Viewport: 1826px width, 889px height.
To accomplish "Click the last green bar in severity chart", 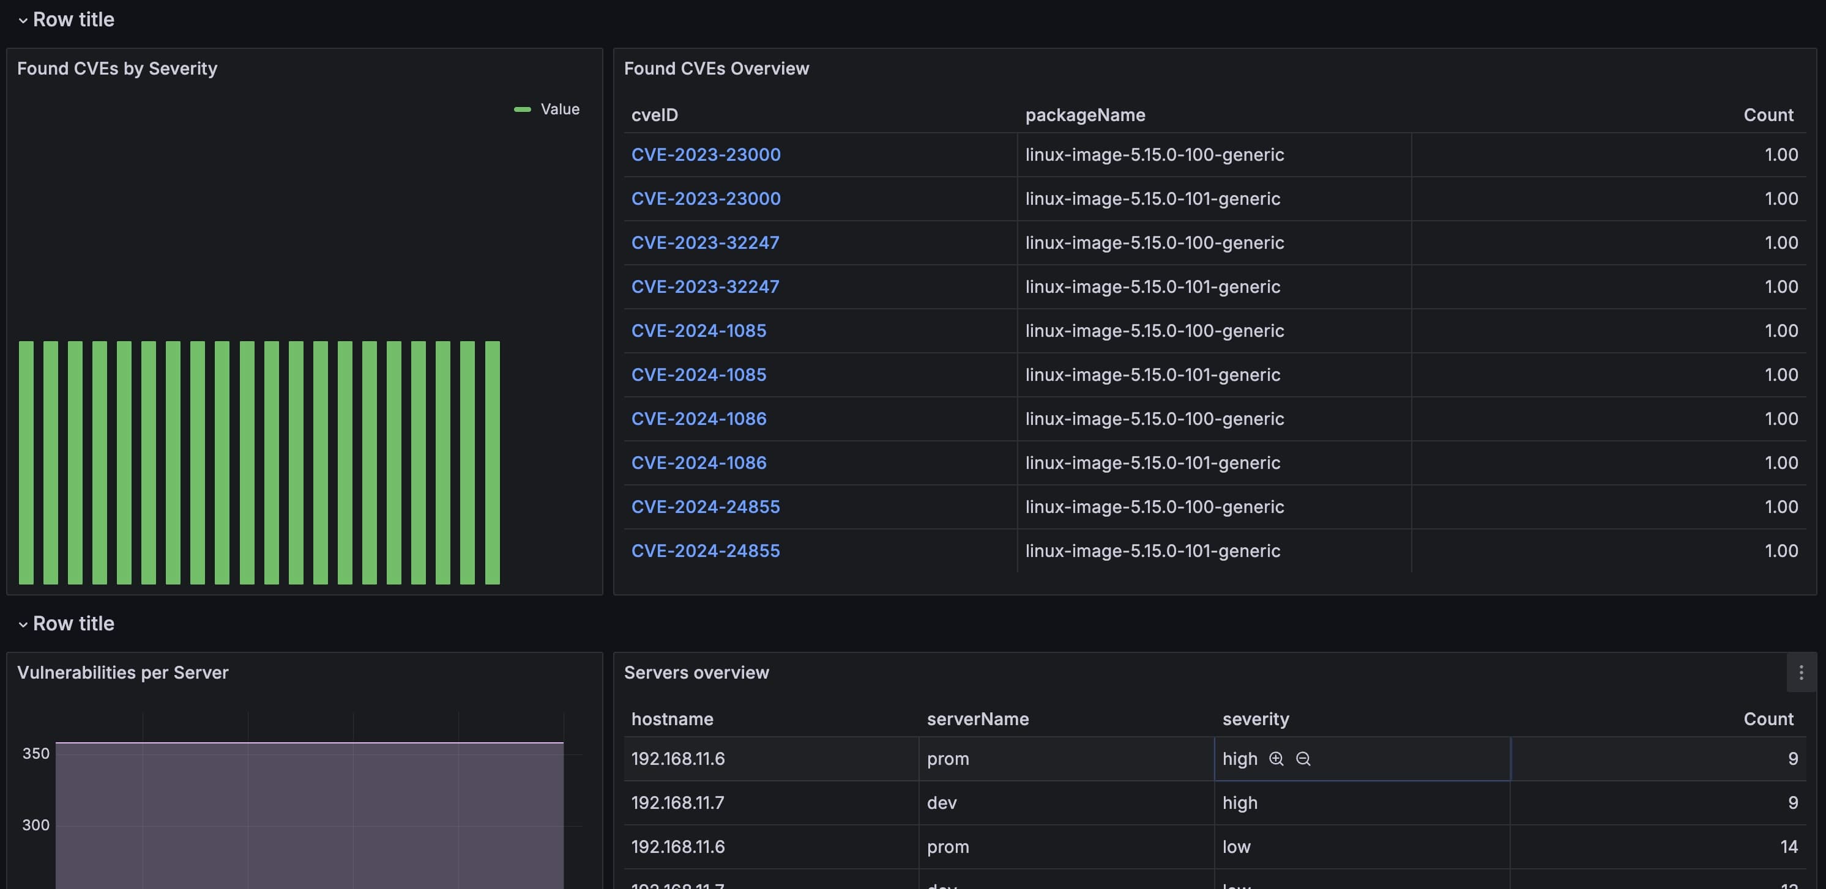I will tap(493, 463).
